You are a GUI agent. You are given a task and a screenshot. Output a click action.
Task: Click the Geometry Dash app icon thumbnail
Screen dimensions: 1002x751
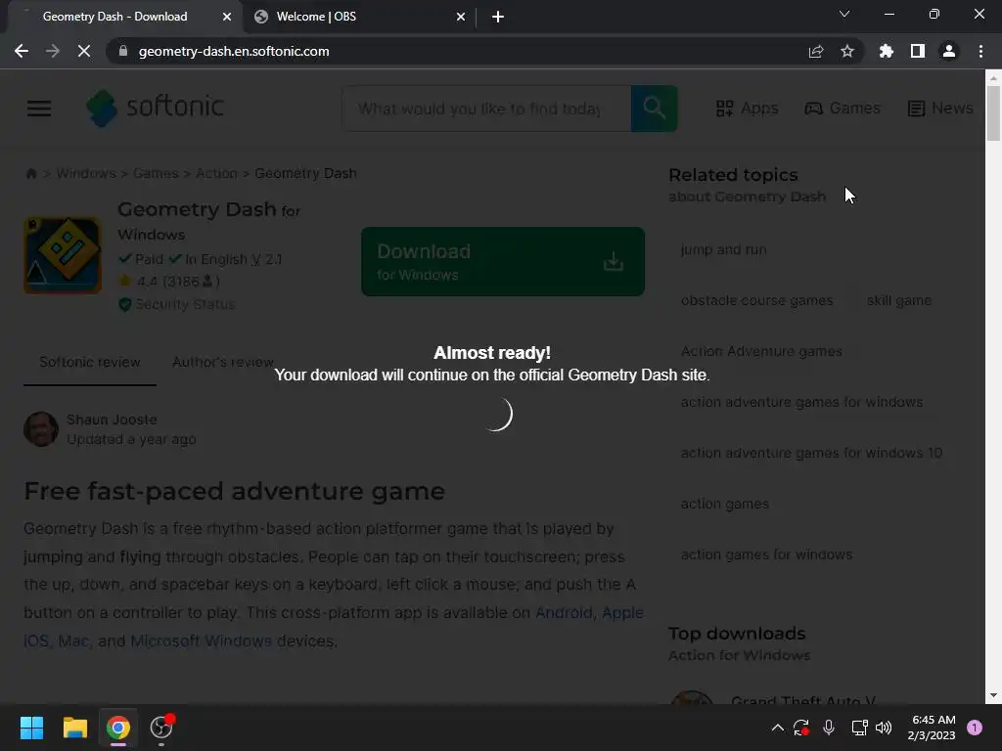[x=63, y=255]
